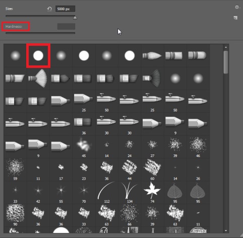Select the flat brush preset labeled 36 in airbrush row
243x238 pixels.
[x=84, y=124]
